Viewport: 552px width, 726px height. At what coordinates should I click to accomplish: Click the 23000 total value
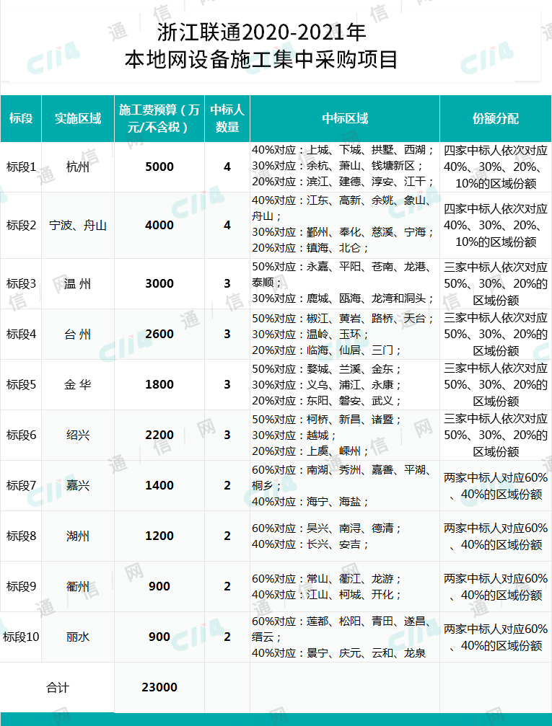[x=159, y=687]
